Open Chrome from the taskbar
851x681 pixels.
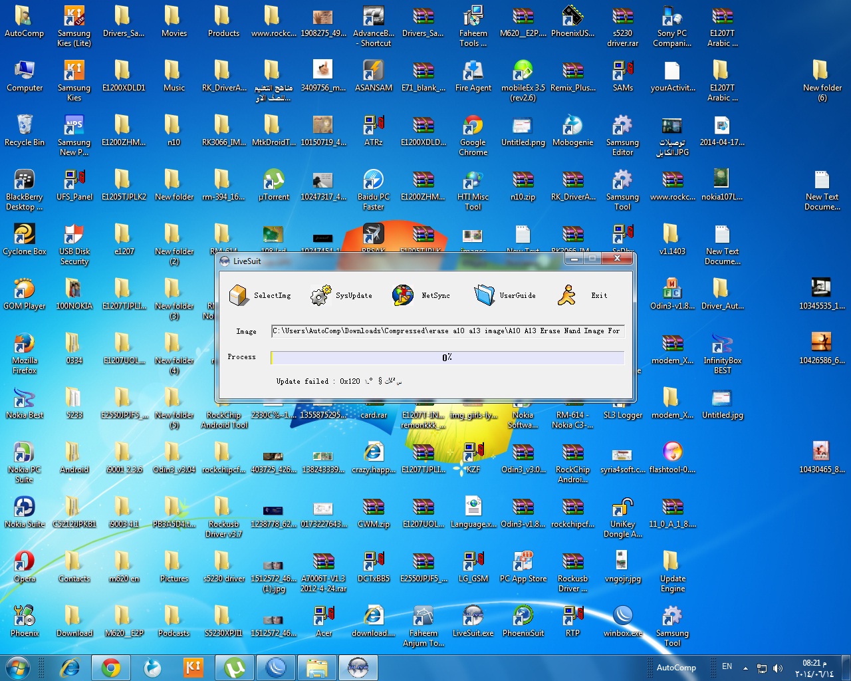(x=111, y=668)
